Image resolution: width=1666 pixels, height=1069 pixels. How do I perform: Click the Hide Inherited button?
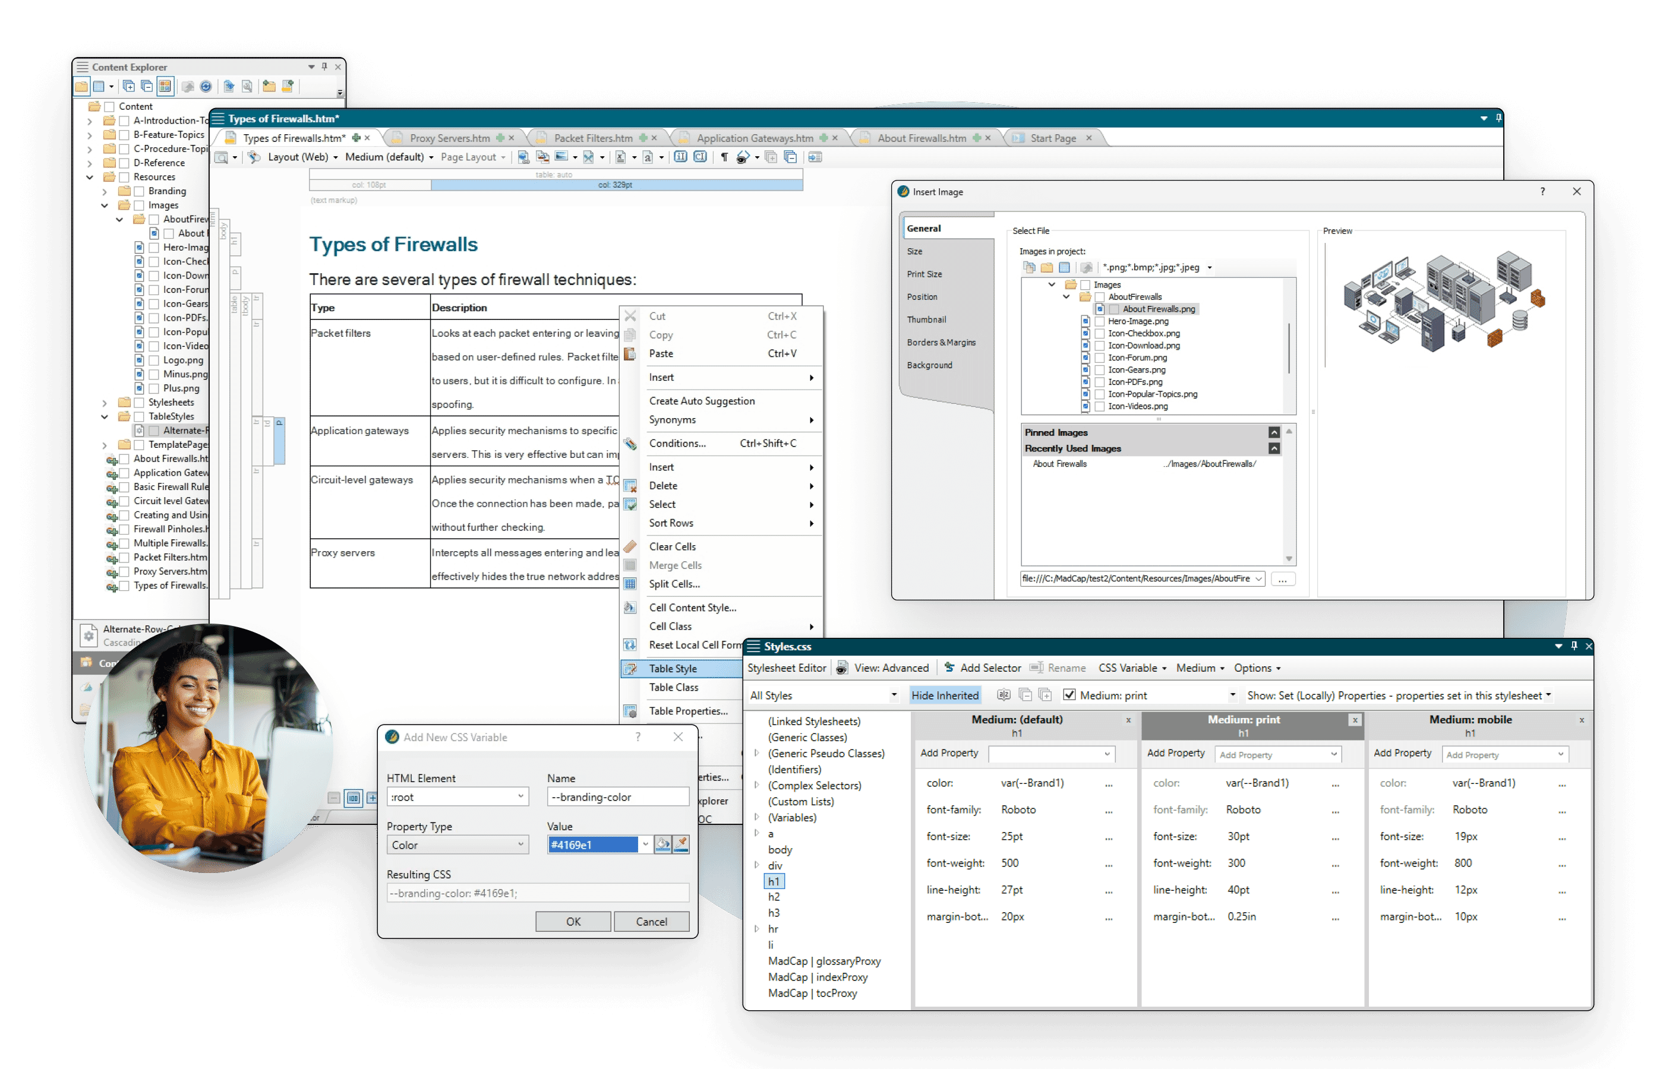pos(945,695)
